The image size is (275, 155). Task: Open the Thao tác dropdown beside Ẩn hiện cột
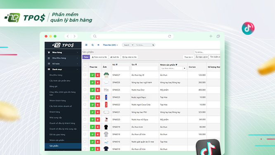pos(188,57)
